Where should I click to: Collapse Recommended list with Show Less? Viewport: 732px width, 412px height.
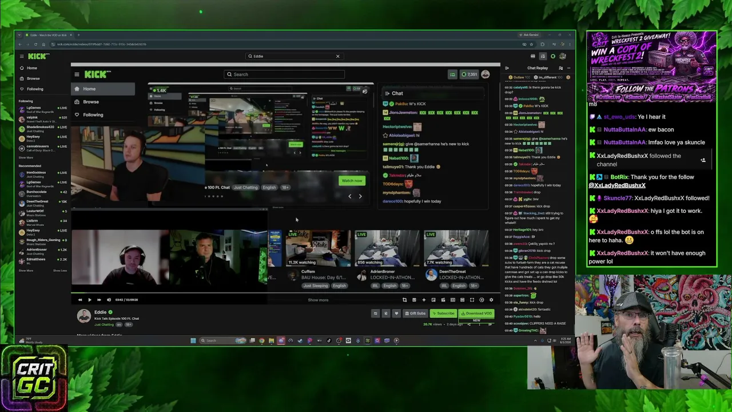click(60, 271)
